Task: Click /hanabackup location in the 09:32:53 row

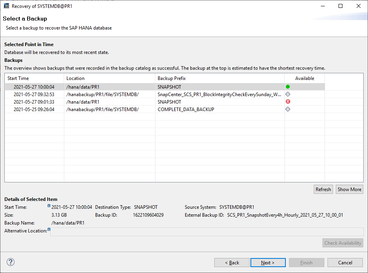Action: click(103, 95)
